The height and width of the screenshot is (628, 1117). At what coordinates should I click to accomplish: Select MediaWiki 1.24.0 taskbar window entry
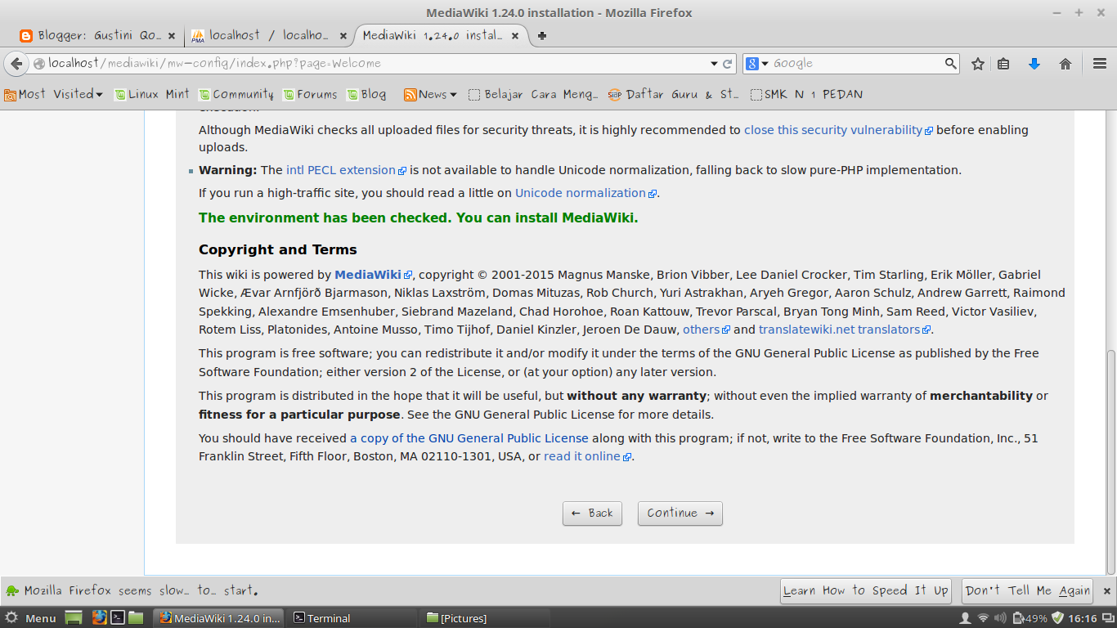click(221, 618)
